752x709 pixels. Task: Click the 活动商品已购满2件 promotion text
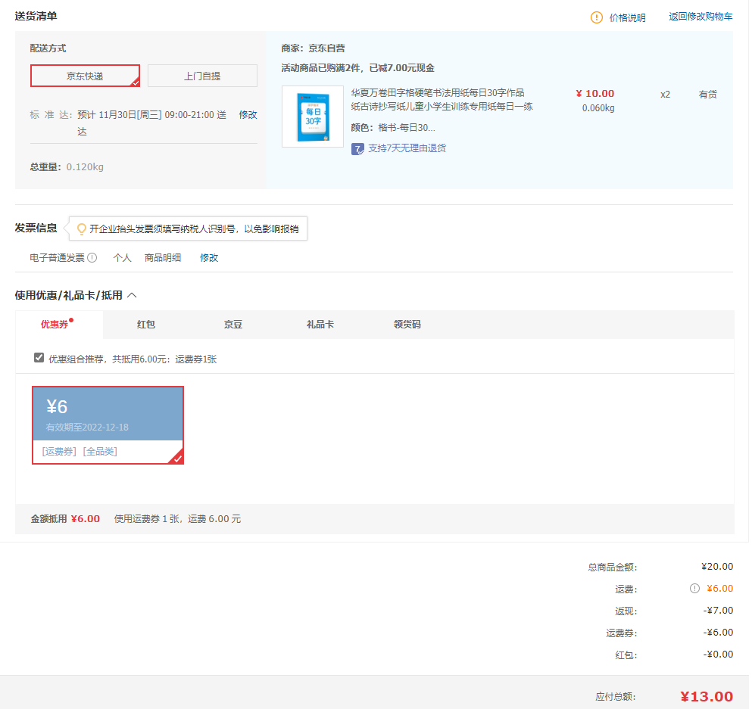click(357, 68)
